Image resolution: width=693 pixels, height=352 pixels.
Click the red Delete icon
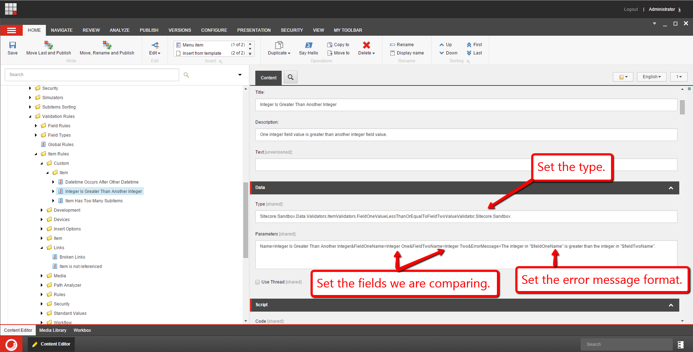(366, 45)
